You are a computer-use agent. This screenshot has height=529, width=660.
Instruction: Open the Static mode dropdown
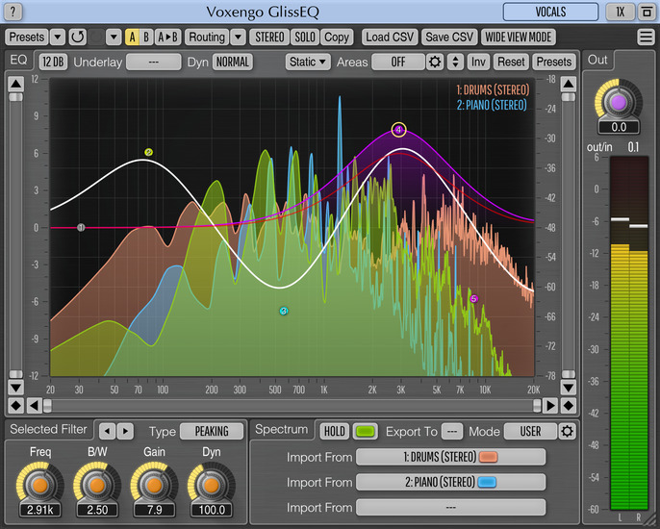[x=308, y=62]
